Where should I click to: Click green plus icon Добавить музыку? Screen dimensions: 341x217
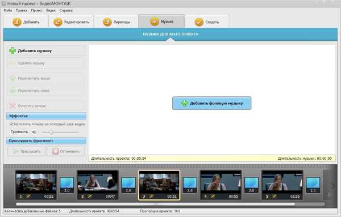(x=13, y=50)
